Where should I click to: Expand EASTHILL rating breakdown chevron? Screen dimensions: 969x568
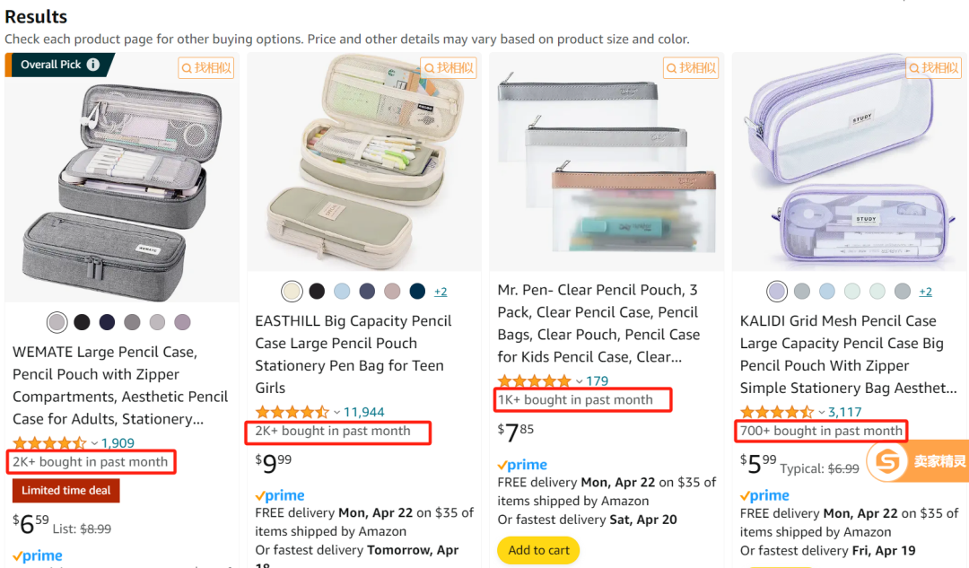click(336, 412)
